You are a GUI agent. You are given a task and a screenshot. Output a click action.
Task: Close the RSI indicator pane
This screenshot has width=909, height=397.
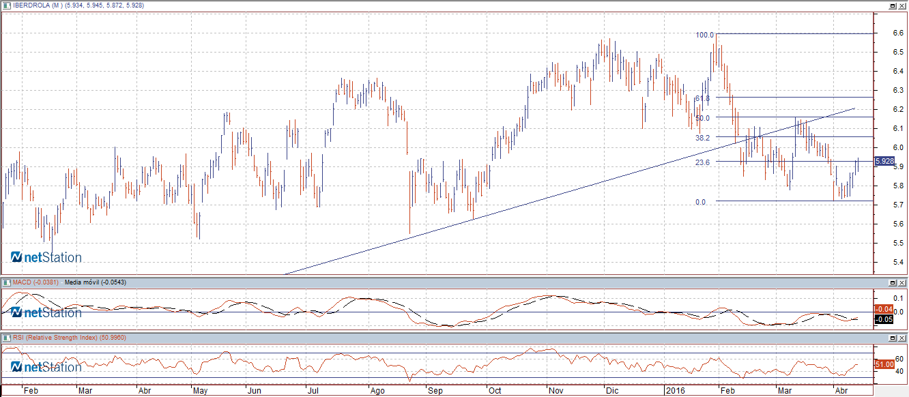[x=902, y=338]
